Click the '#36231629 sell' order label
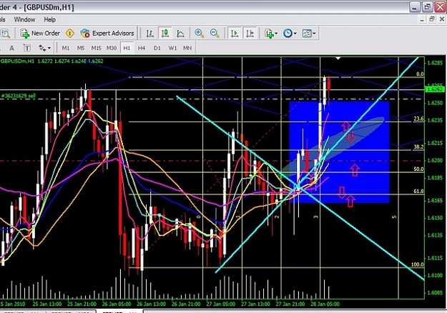The image size is (447, 313). 19,96
